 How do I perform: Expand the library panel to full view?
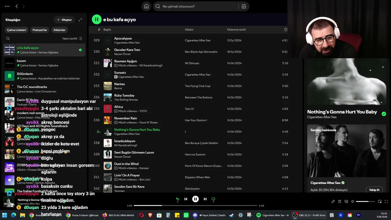tap(80, 20)
